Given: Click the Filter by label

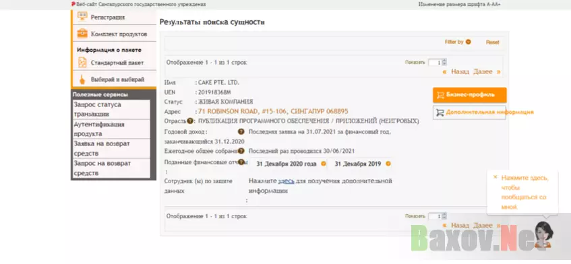Looking at the screenshot, I should click(x=454, y=42).
